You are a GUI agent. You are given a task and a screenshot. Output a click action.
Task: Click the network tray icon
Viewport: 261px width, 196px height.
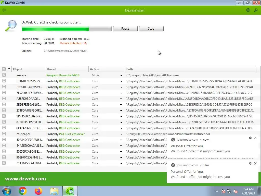[229, 191]
